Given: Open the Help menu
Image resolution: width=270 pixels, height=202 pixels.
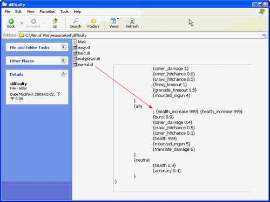Looking at the screenshot, I should [77, 12].
